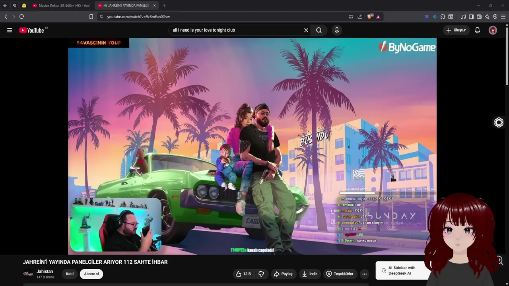Open the tab search toolbar icon
This screenshot has height=286, width=509.
pos(451,17)
